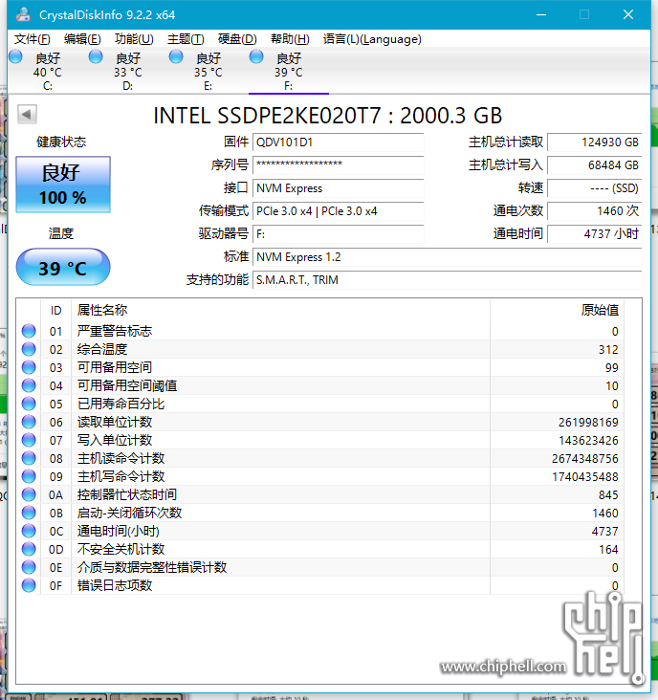Click the 良好 100 % health status button
The width and height of the screenshot is (658, 700).
63,185
